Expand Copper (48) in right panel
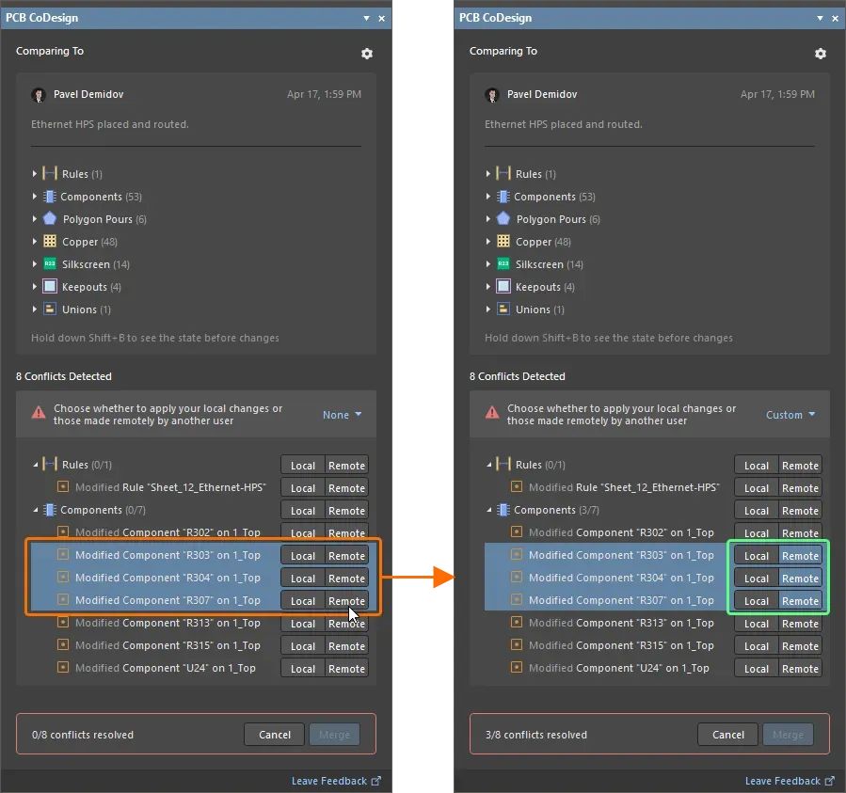This screenshot has height=793, width=846. (x=487, y=241)
